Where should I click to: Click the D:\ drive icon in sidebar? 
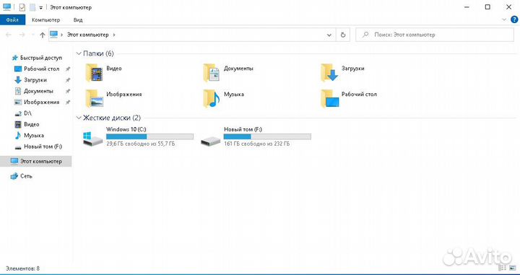point(18,113)
